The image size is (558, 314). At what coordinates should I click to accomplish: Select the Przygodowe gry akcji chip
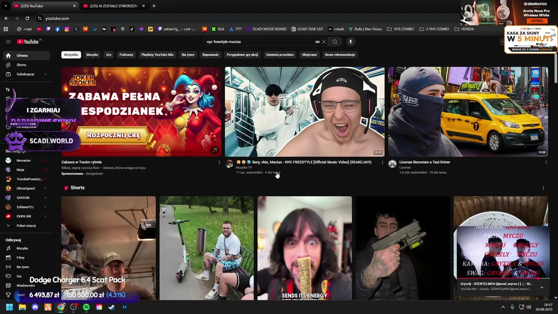coord(242,55)
